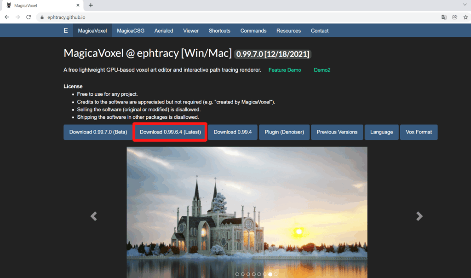Screen dimensions: 471x278
Task: Click the heading MagicaVoxel @ ephtracy [Win/Mac]
Action: click(148, 53)
